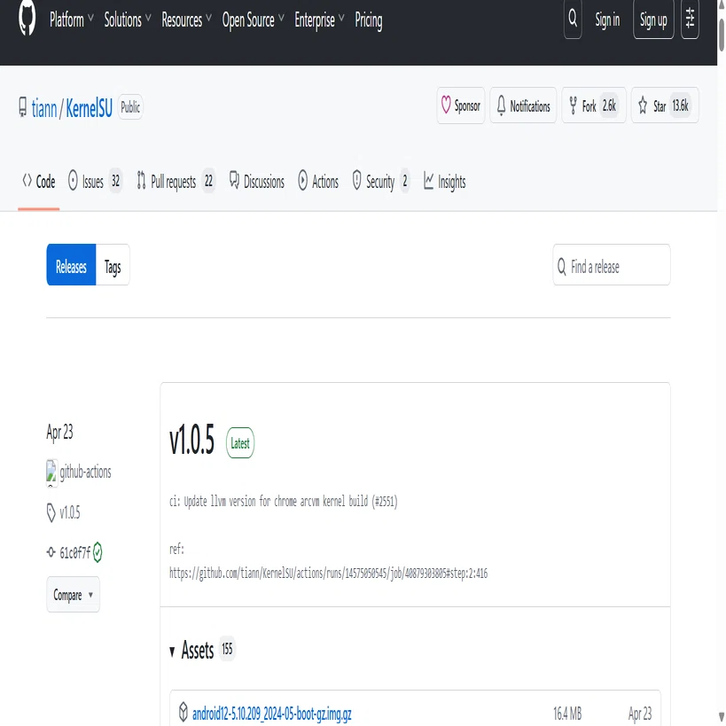The width and height of the screenshot is (726, 726).
Task: Click the page vertical scrollbar
Action: [x=722, y=35]
